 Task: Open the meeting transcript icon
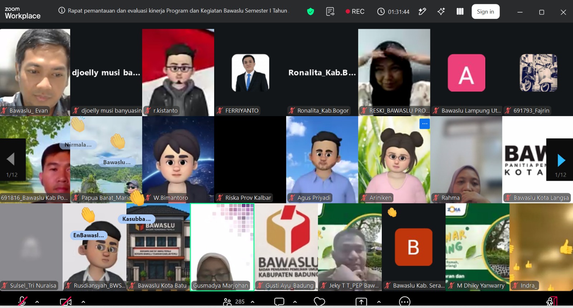(x=330, y=11)
